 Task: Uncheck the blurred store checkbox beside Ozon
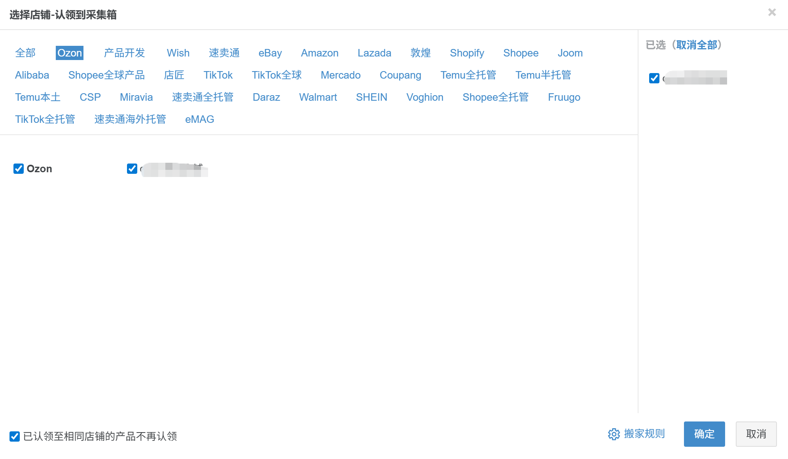(x=132, y=169)
